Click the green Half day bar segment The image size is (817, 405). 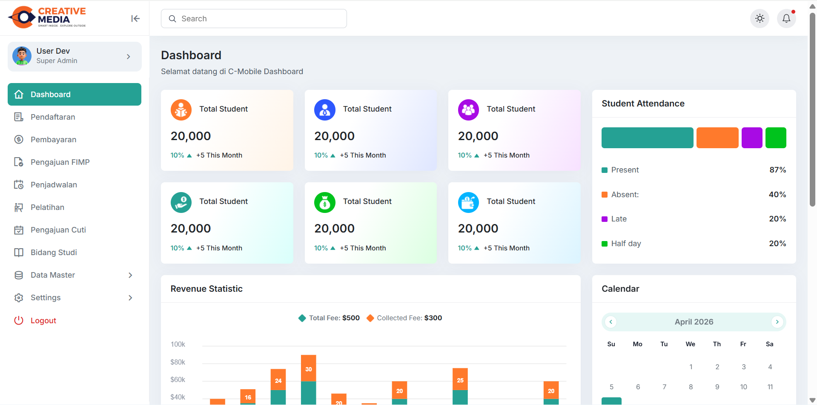coord(776,138)
